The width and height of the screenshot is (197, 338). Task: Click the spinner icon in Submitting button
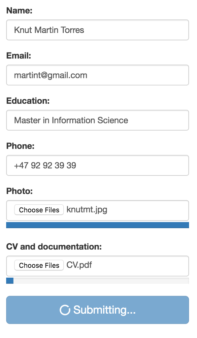pyautogui.click(x=65, y=310)
